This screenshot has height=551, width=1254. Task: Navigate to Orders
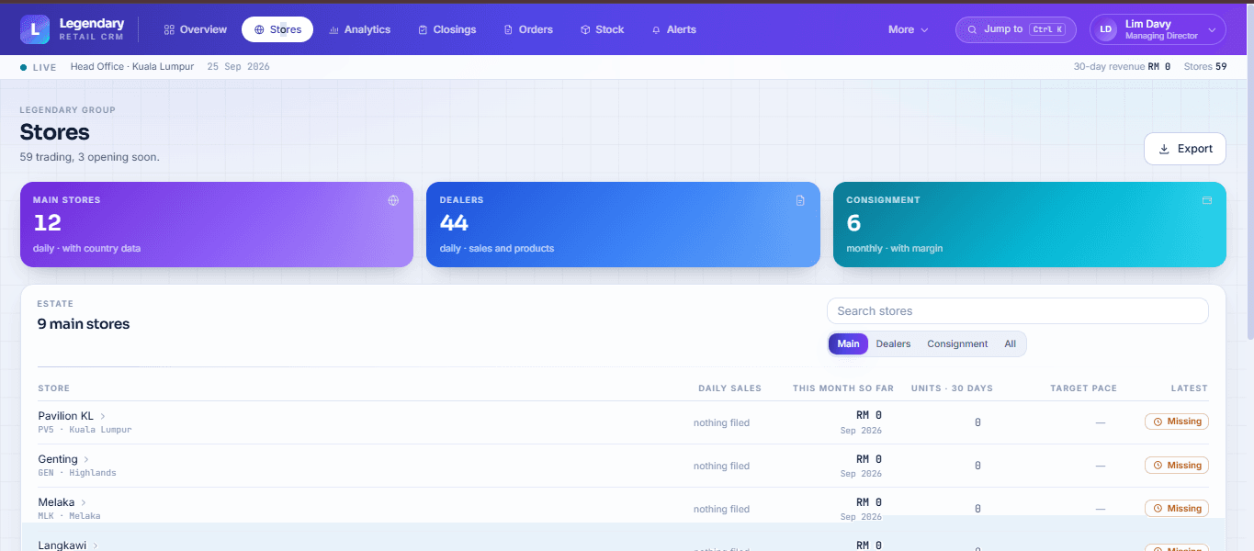pos(528,29)
